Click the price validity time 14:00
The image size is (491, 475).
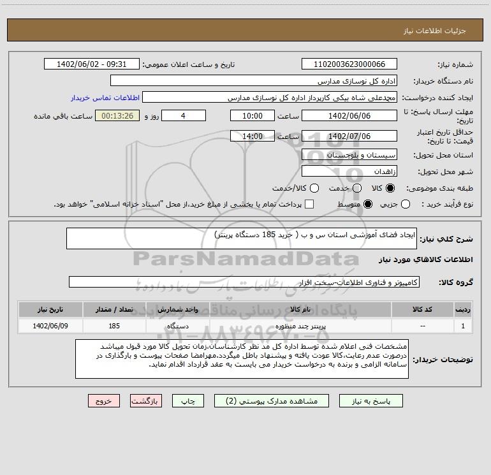click(x=253, y=136)
